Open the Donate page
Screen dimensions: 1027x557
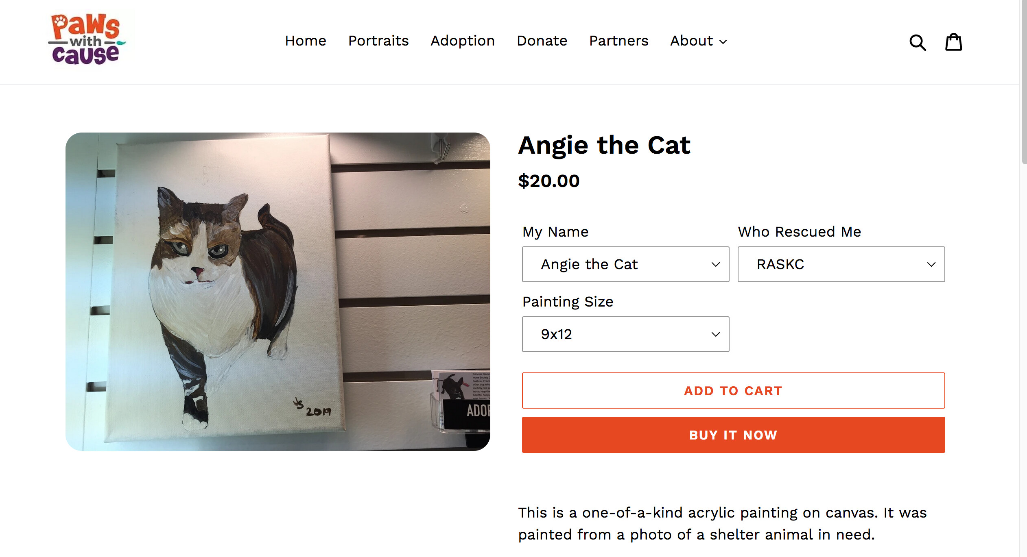[542, 41]
